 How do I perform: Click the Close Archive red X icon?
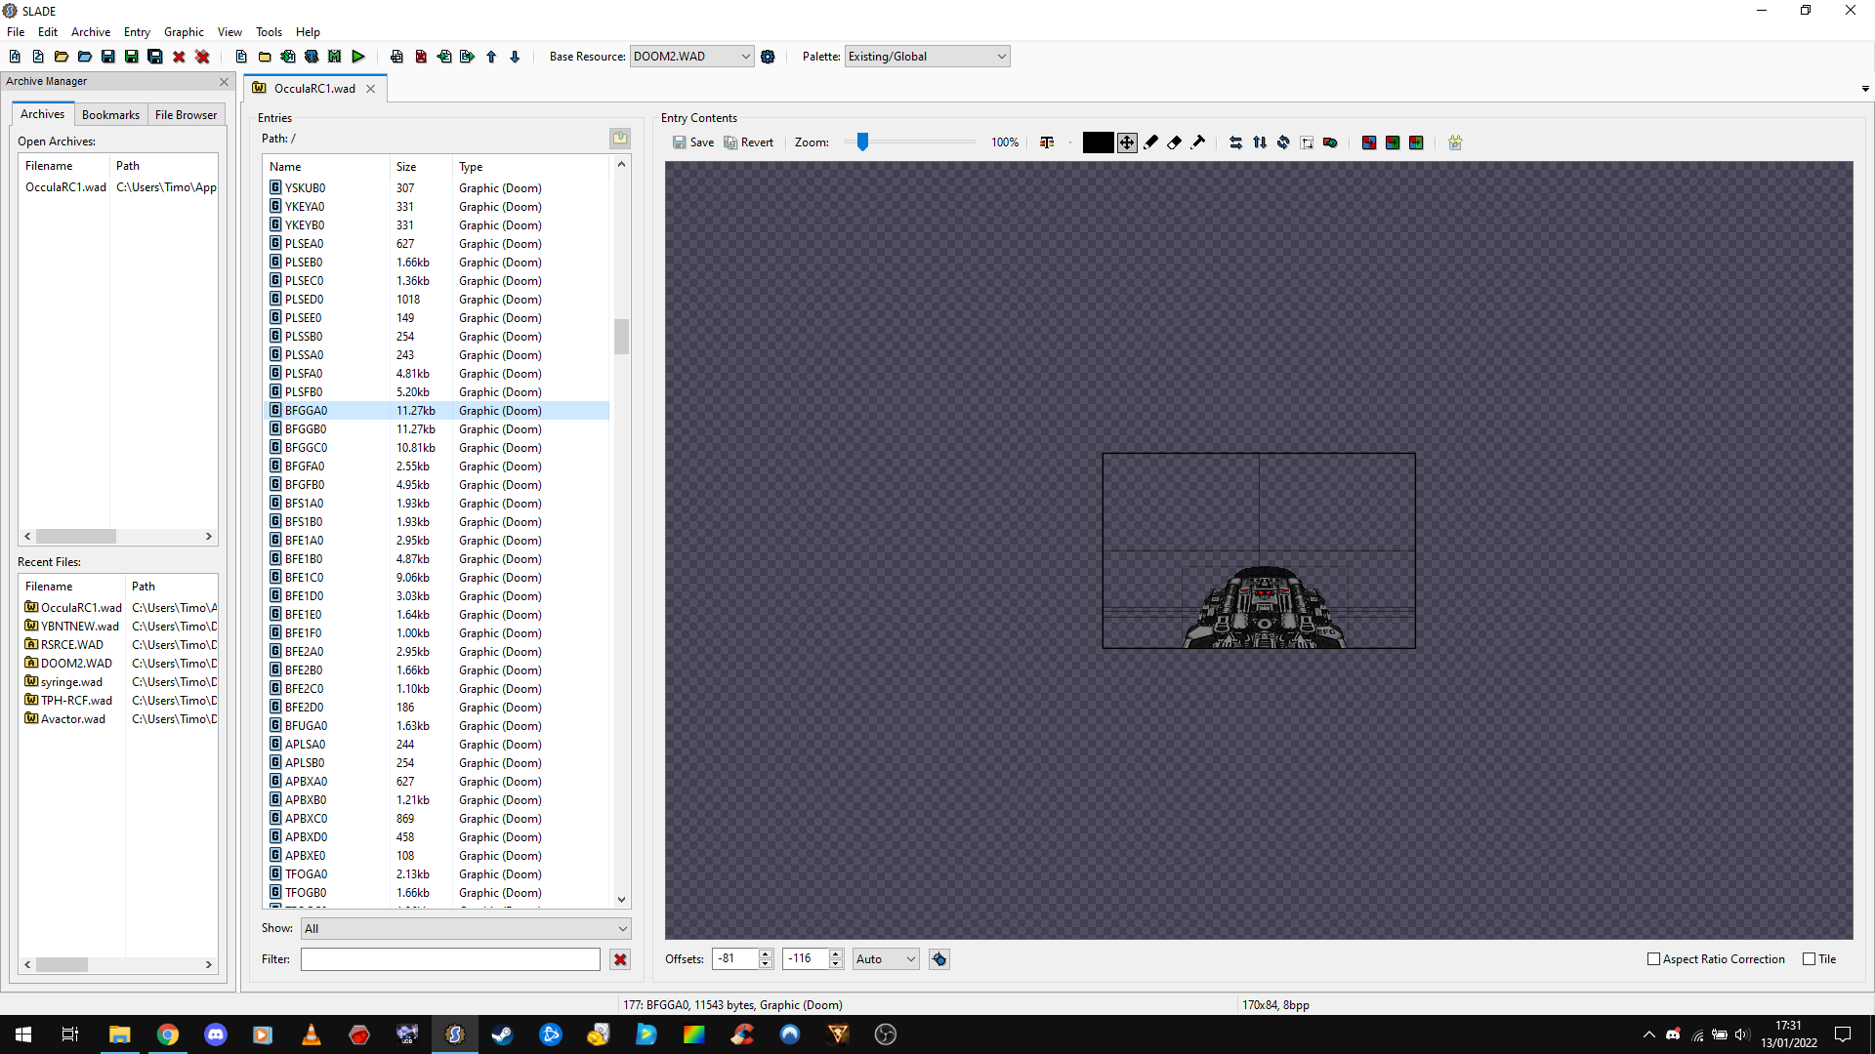tap(179, 57)
